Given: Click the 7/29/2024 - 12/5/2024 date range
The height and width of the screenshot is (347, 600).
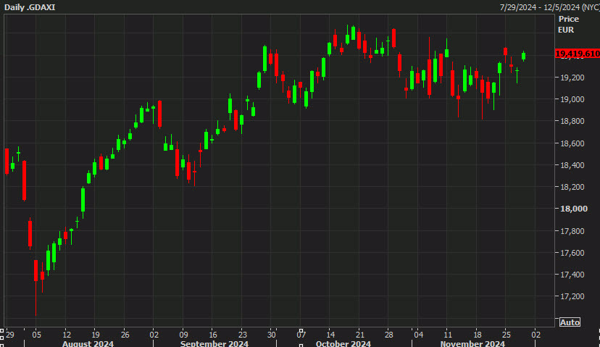Looking at the screenshot, I should (x=549, y=7).
